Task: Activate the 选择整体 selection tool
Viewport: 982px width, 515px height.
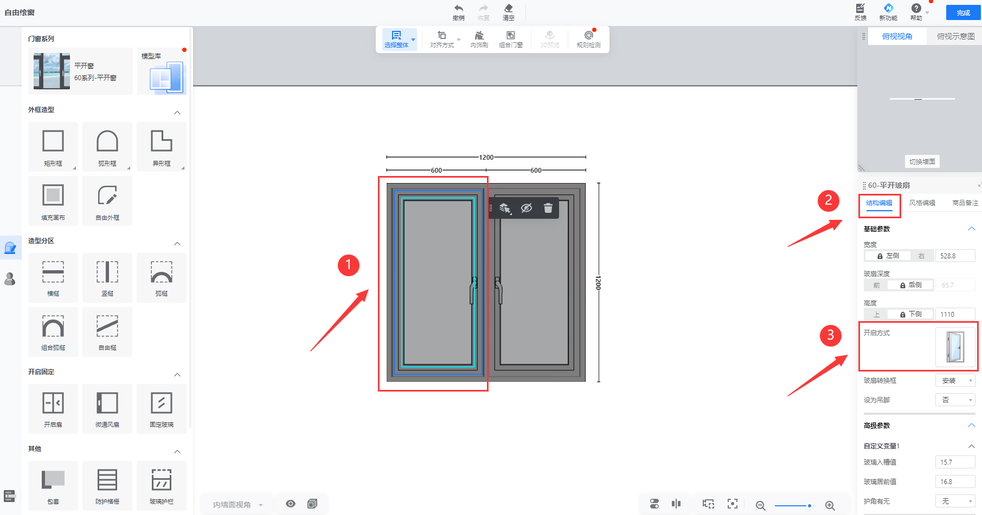Action: pyautogui.click(x=396, y=39)
